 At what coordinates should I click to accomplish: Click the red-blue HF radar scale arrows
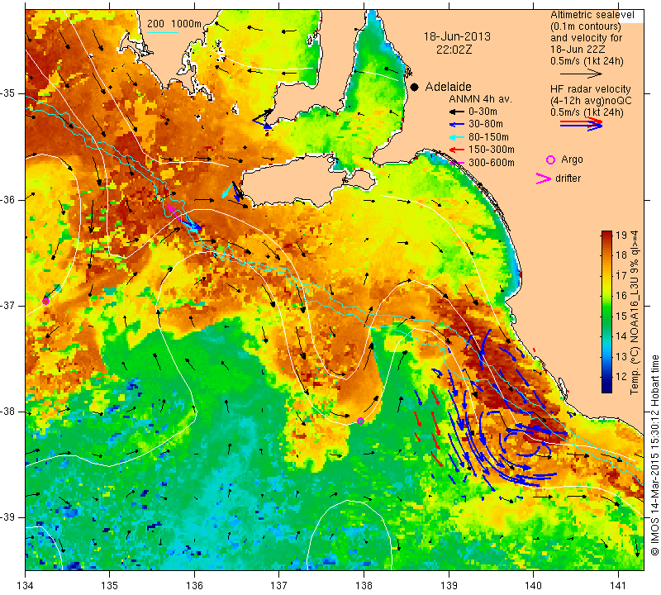pyautogui.click(x=582, y=124)
